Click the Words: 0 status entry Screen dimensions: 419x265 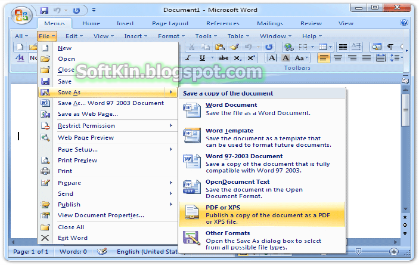pos(73,252)
